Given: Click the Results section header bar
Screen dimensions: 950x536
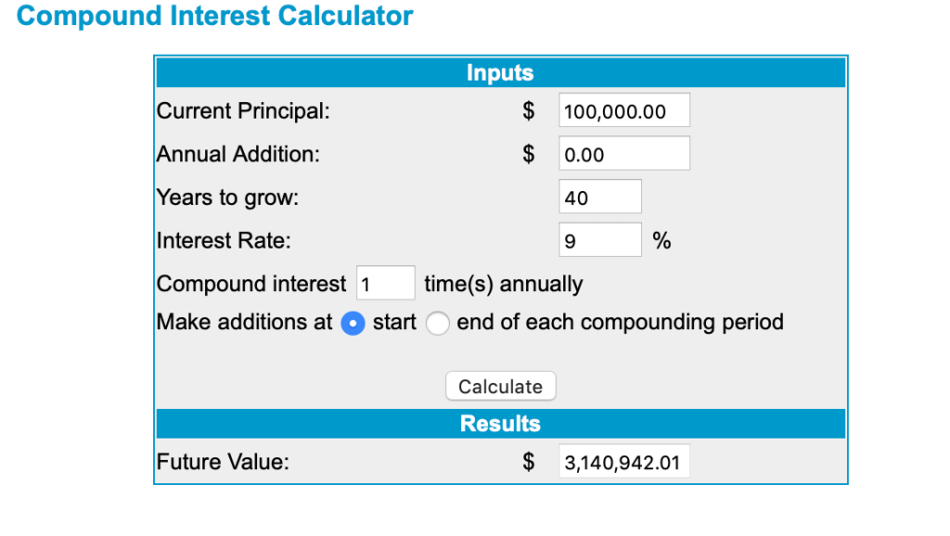Looking at the screenshot, I should tap(500, 424).
